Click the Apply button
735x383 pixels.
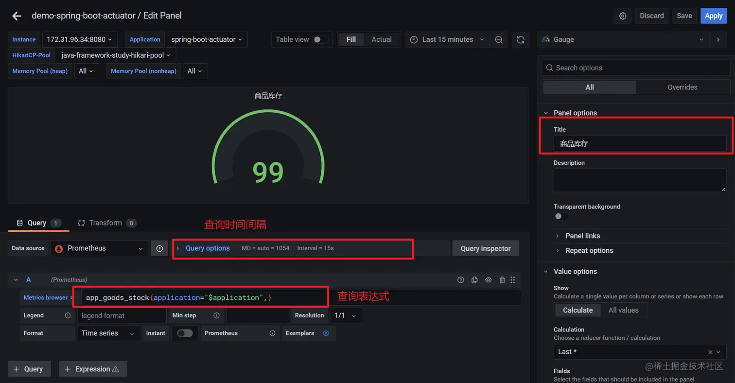tap(714, 16)
